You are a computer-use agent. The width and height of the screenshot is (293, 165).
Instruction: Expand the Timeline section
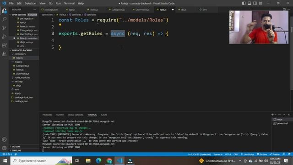click(24, 150)
